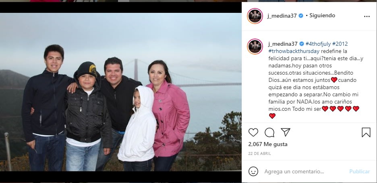The width and height of the screenshot is (377, 183).
Task: Open the #2012 hashtag
Action: point(340,44)
